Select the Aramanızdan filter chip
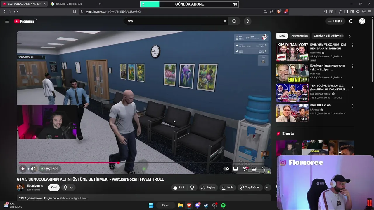The image size is (374, 210). pyautogui.click(x=299, y=36)
